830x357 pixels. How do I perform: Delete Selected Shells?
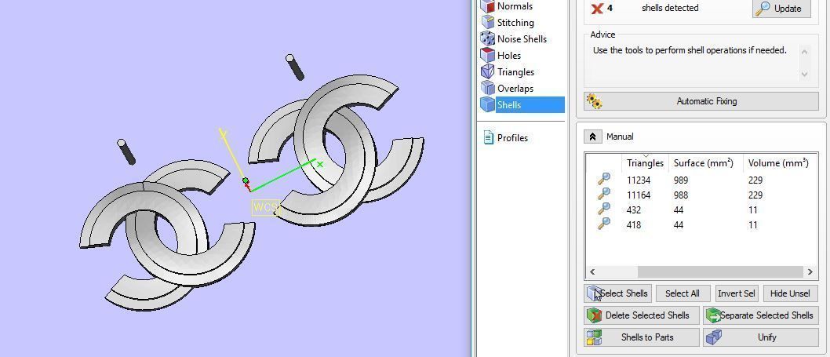(x=642, y=315)
